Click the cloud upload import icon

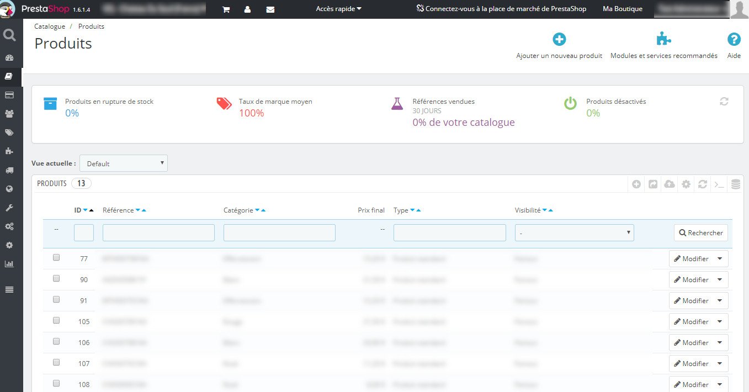pos(670,184)
